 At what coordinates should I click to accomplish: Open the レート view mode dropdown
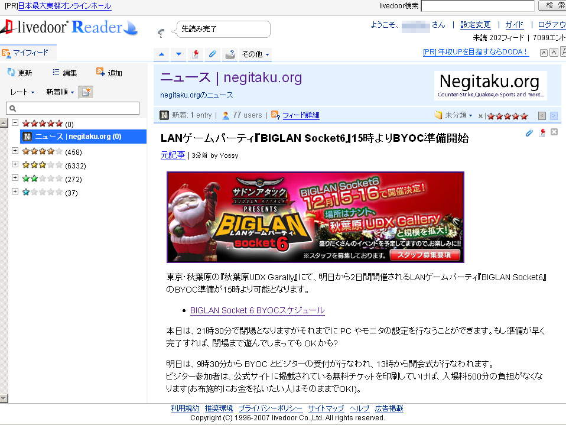(x=22, y=92)
